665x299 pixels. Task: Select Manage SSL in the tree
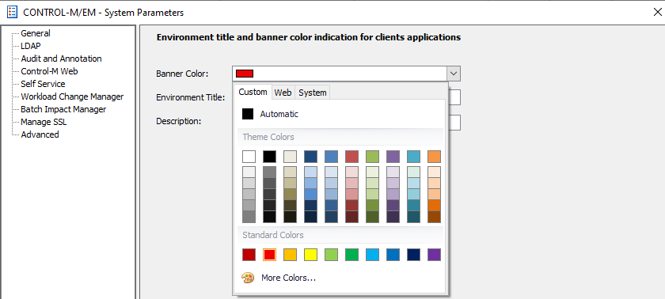[x=44, y=122]
